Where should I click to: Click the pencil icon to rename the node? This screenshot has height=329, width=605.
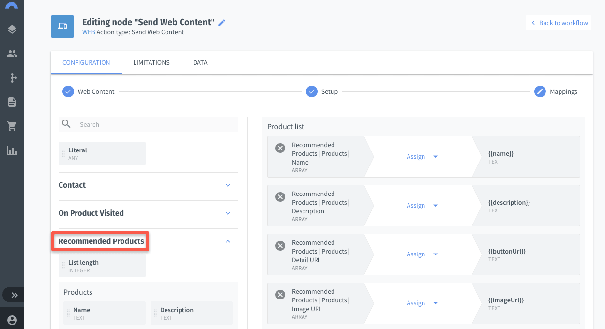coord(222,22)
